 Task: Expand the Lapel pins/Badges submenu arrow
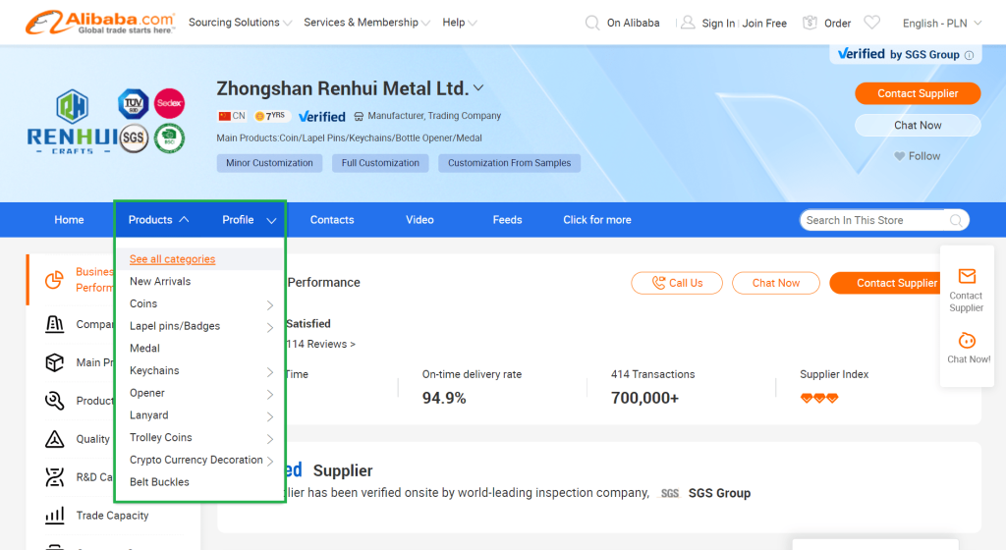point(270,327)
